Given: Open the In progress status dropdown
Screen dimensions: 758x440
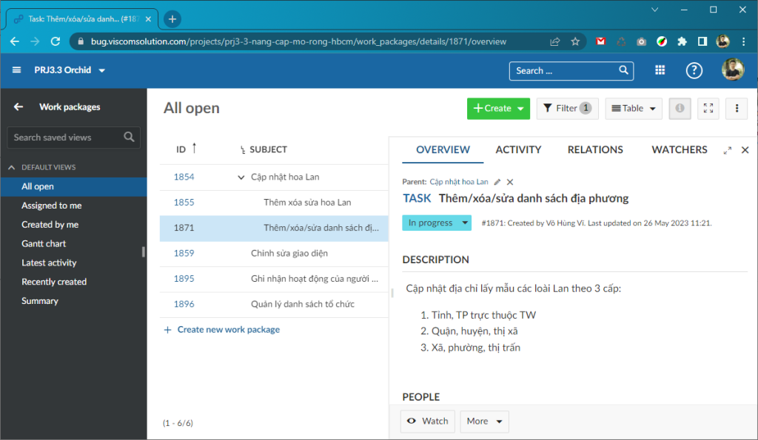Looking at the screenshot, I should 437,222.
